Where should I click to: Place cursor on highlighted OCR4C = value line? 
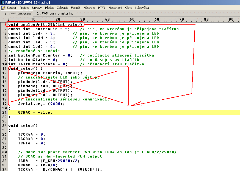(x=35, y=113)
